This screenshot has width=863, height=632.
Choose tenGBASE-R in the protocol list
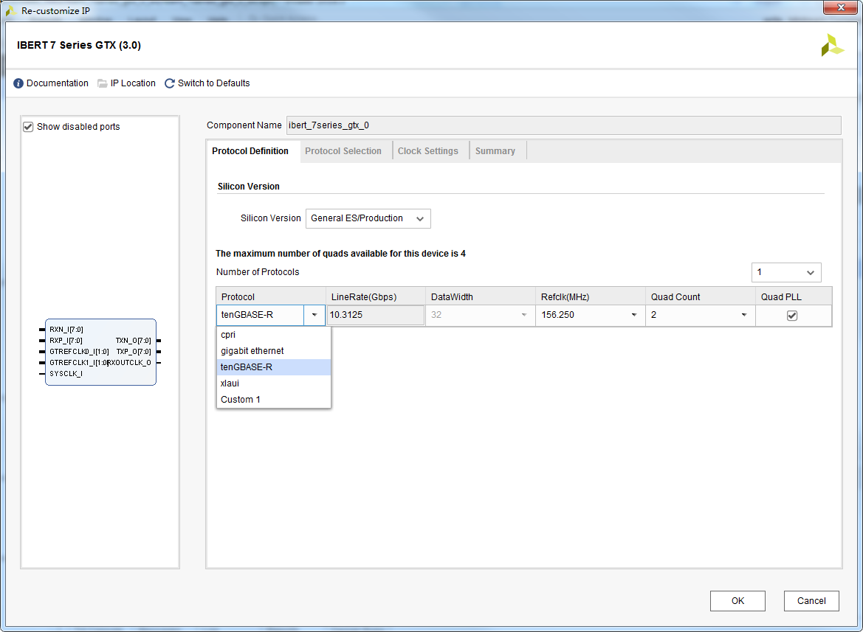click(274, 367)
